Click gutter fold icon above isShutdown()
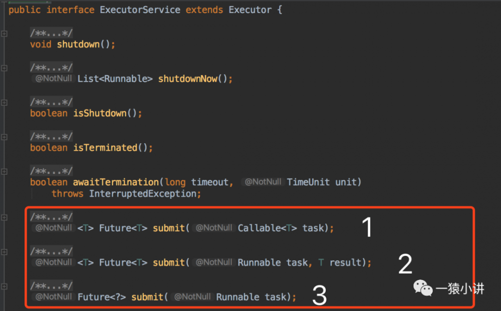The image size is (501, 311). coord(4,103)
